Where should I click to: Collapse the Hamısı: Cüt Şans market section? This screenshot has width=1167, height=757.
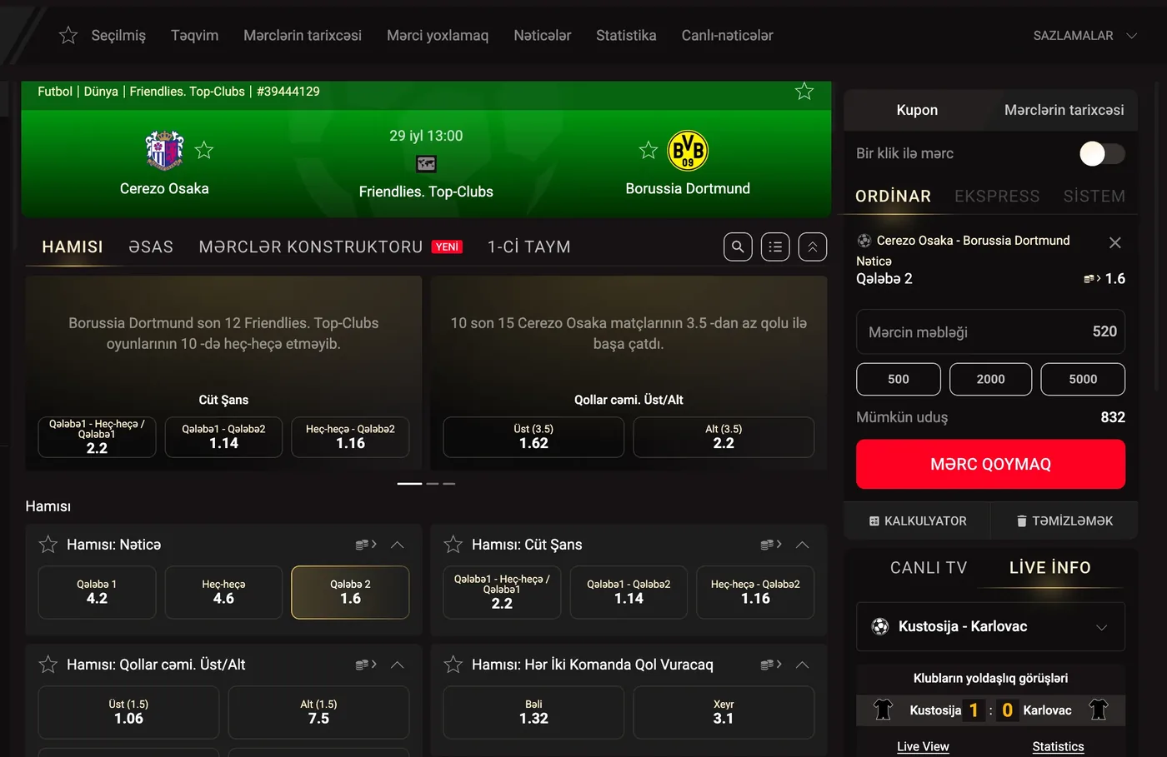[803, 545]
